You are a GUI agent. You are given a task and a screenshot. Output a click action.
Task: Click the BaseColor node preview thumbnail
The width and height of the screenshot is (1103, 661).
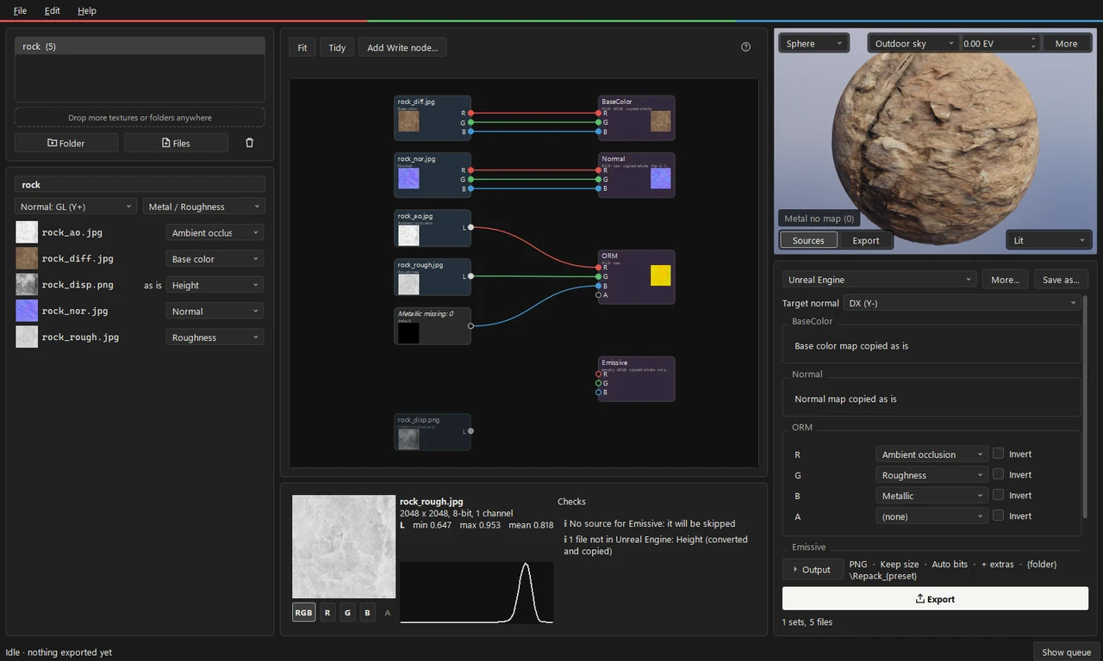point(660,121)
